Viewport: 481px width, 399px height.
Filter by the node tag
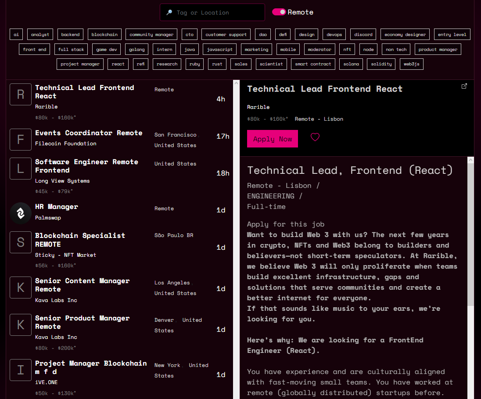[x=368, y=49]
